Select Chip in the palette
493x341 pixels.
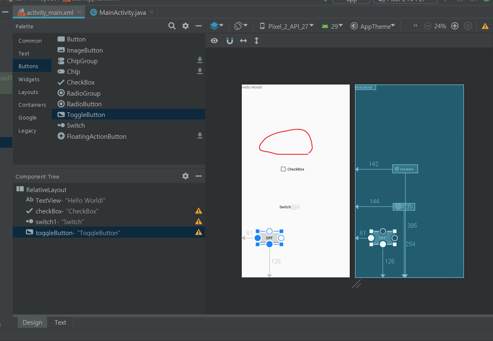click(x=128, y=71)
